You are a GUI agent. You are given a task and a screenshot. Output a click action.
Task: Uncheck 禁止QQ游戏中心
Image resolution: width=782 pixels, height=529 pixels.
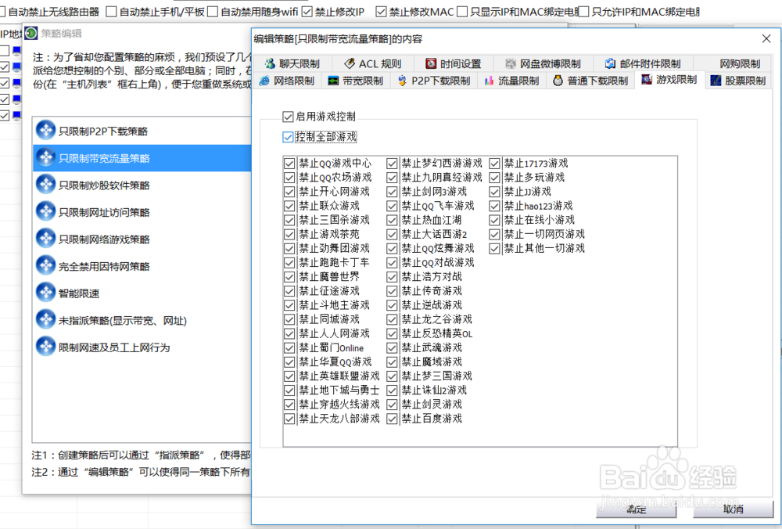click(289, 164)
